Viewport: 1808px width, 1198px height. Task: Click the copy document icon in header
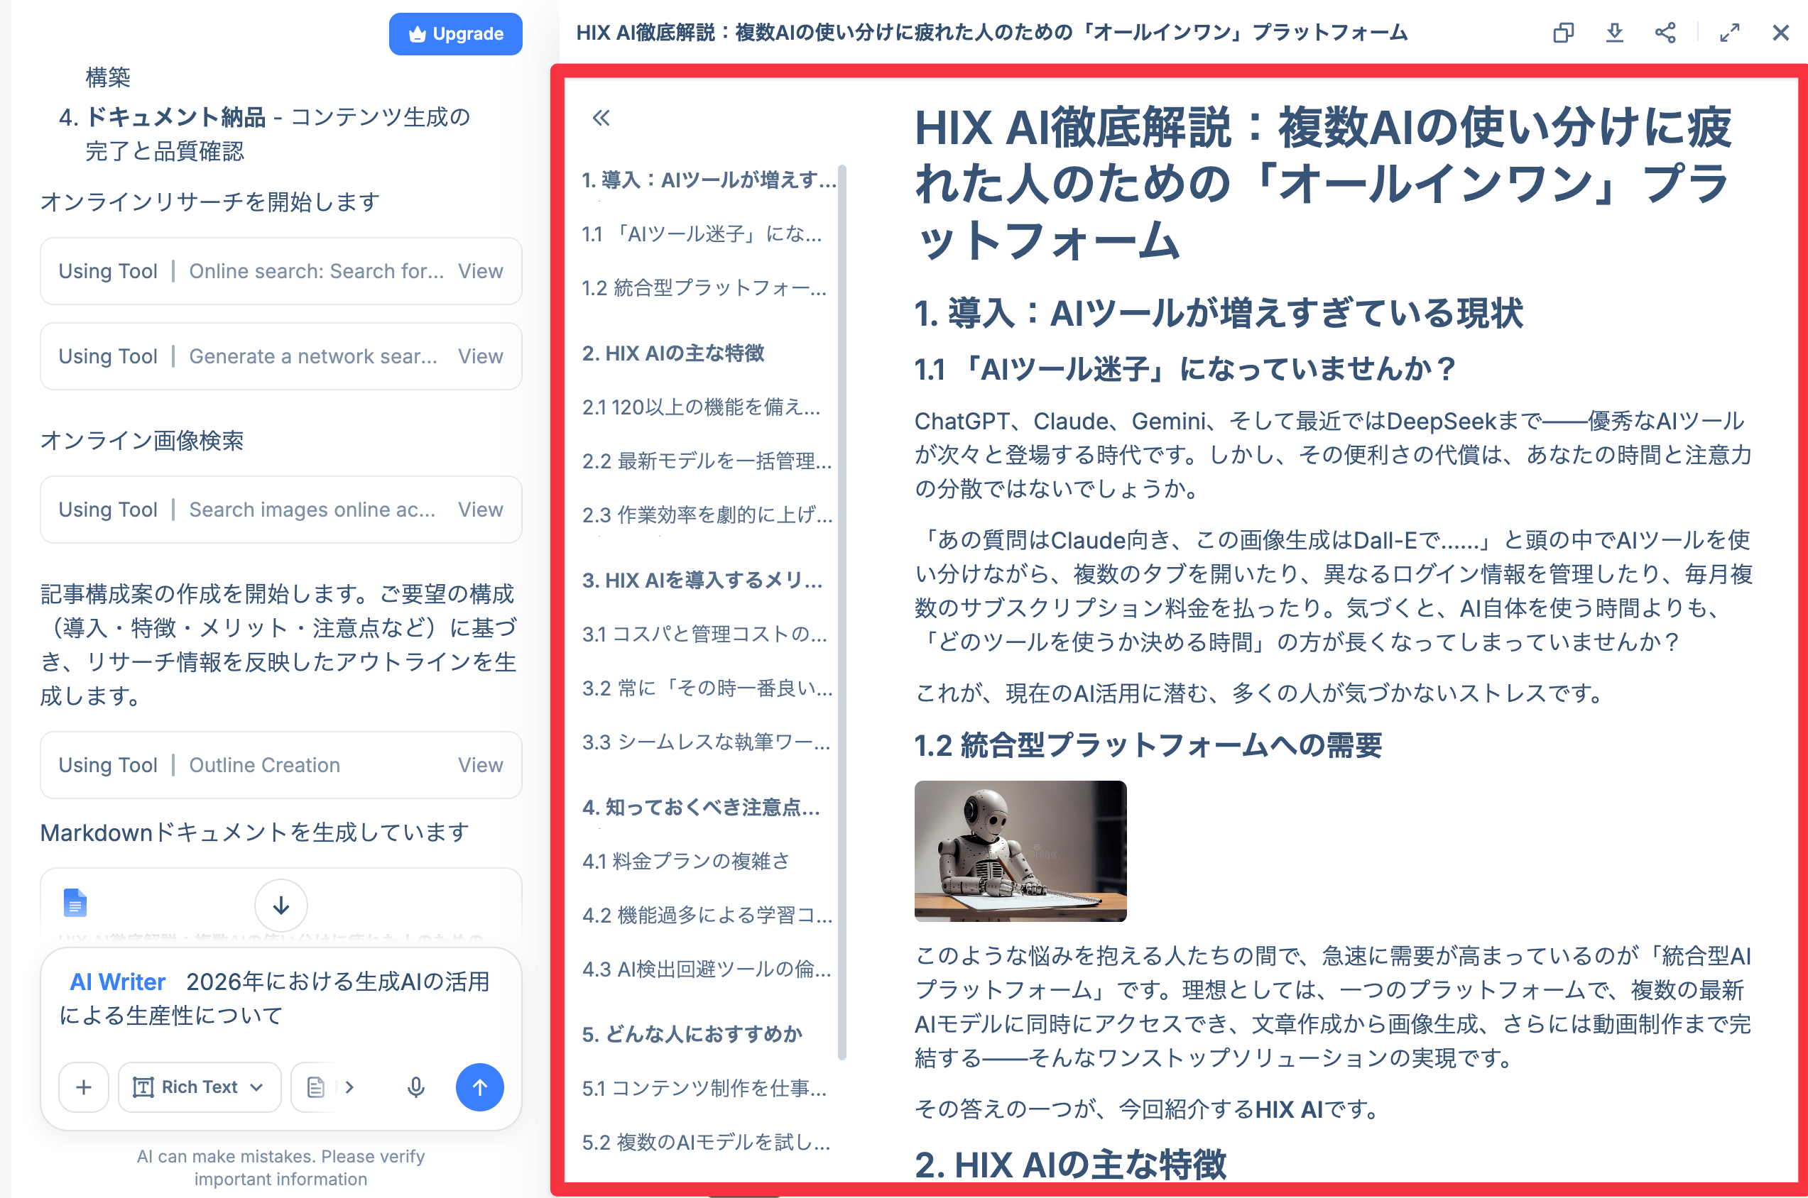click(x=1562, y=33)
